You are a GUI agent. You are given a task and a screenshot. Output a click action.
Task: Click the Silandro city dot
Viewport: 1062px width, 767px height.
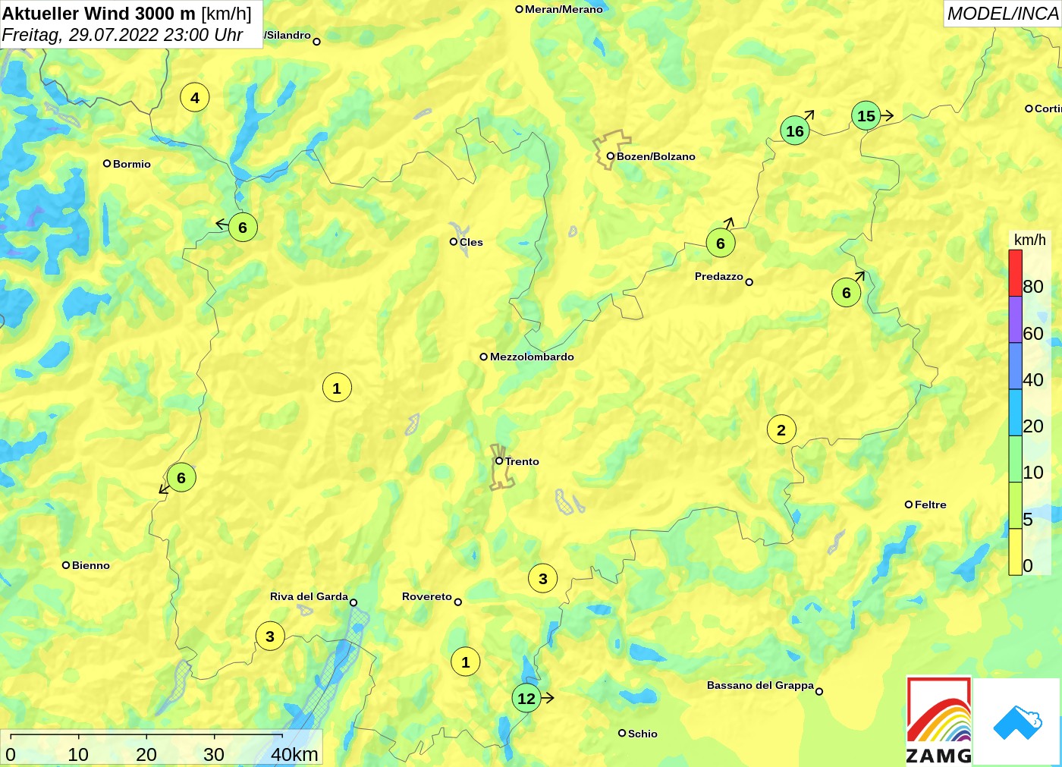coord(317,42)
